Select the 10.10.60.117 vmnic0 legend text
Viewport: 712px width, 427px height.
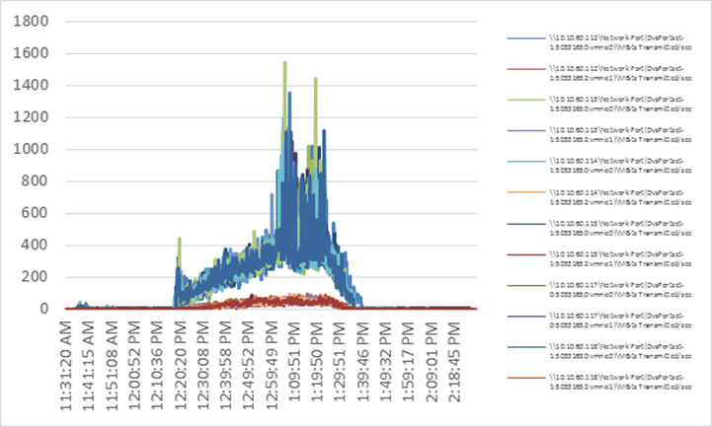(620, 290)
